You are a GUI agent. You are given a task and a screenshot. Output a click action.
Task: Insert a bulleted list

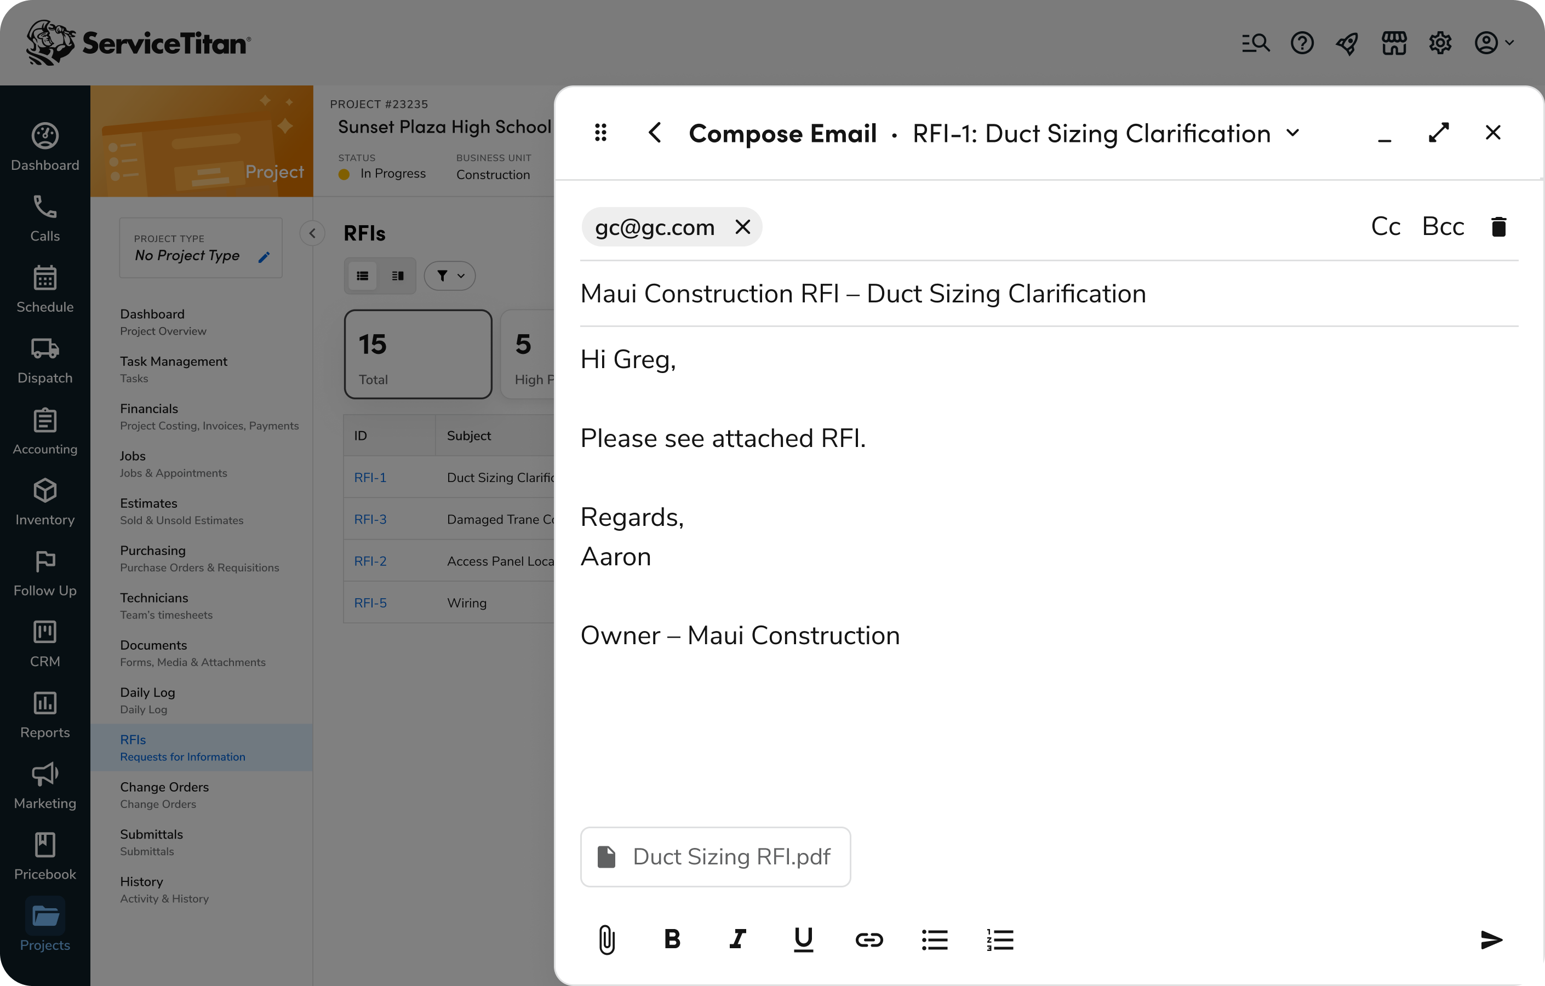tap(934, 940)
